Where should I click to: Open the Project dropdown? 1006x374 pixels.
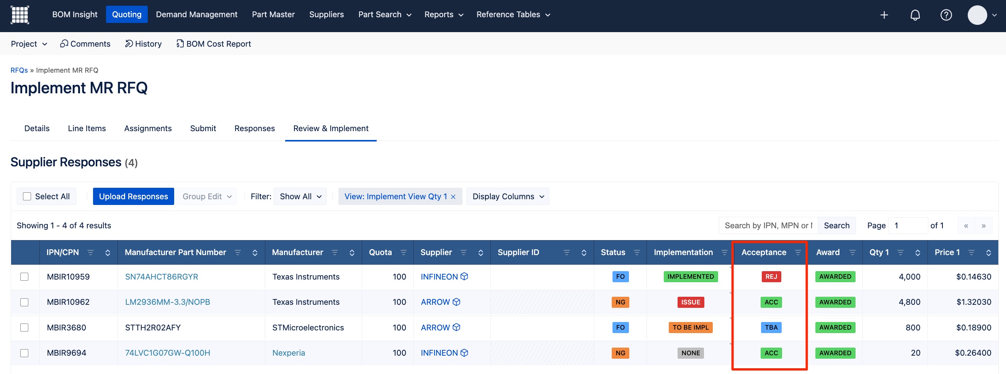click(x=29, y=44)
